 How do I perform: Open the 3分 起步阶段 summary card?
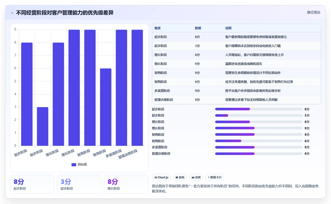tap(79, 184)
